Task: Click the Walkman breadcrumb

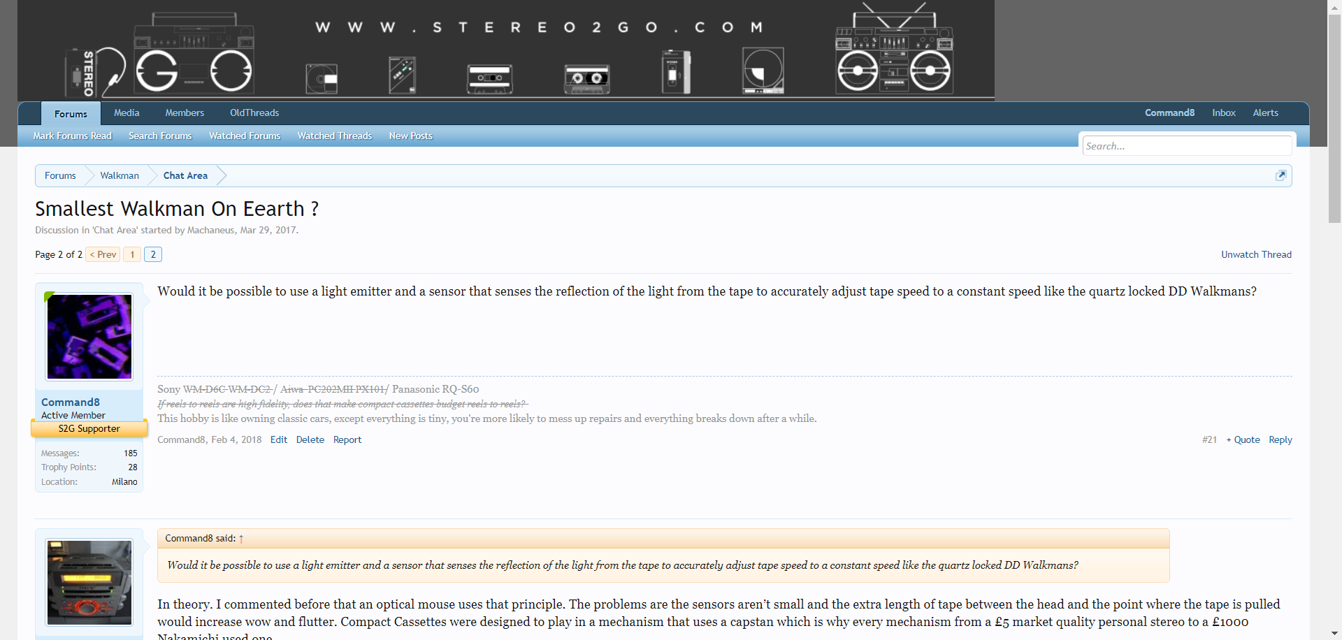Action: pos(120,176)
